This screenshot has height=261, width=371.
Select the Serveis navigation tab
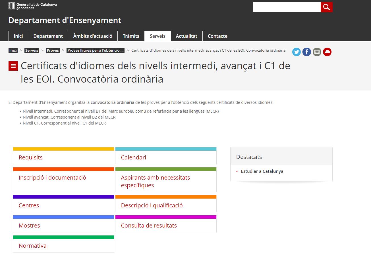pos(157,36)
